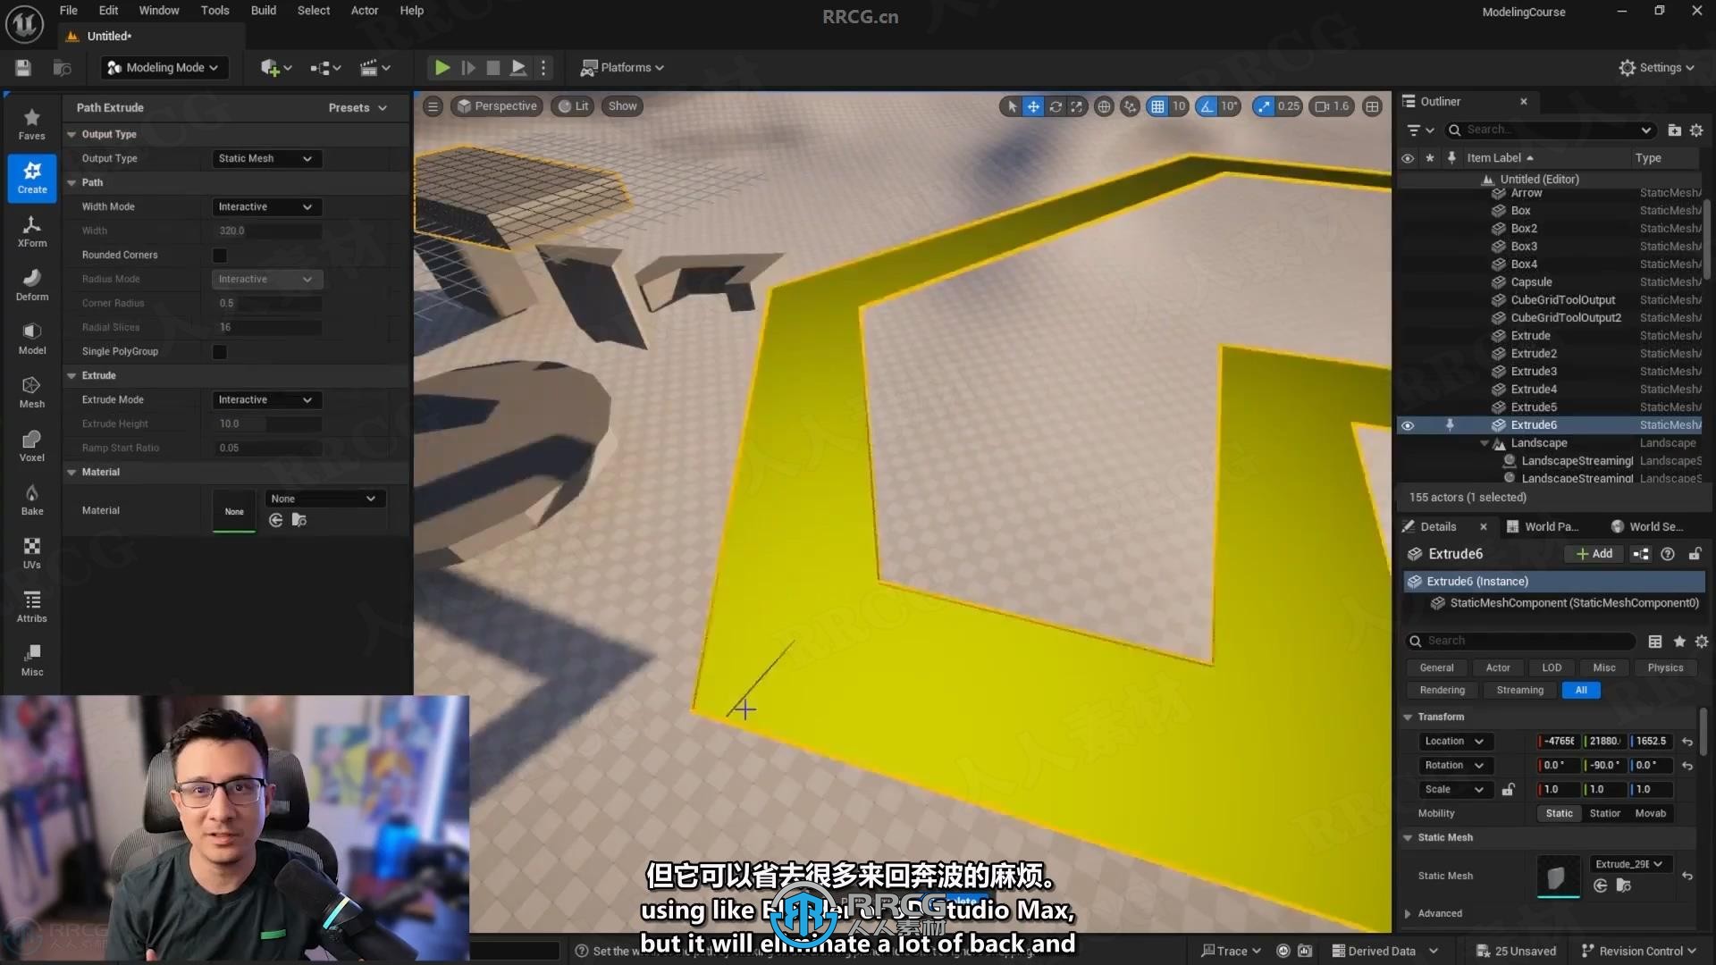
Task: Toggle surface snapping icon
Action: tap(1131, 106)
